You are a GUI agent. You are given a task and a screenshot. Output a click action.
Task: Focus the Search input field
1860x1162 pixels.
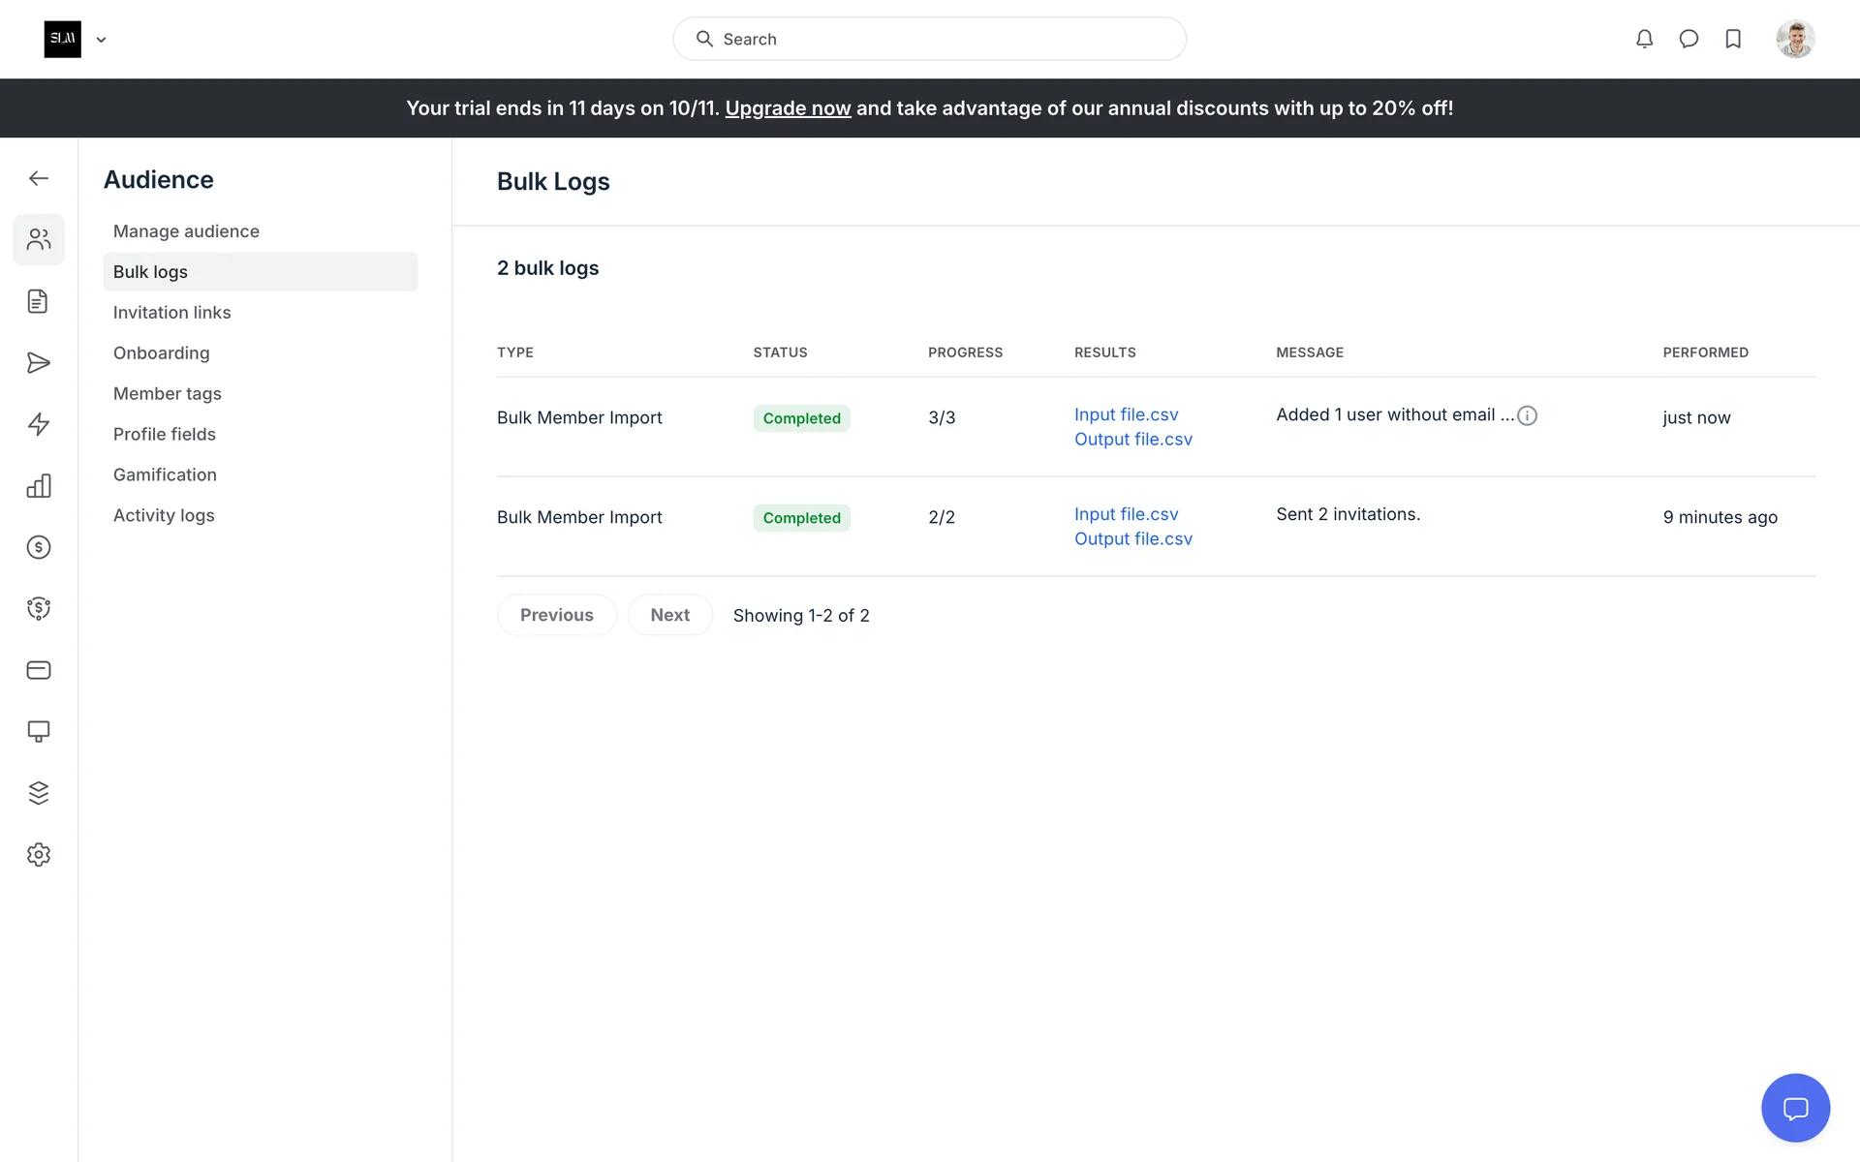tap(930, 39)
